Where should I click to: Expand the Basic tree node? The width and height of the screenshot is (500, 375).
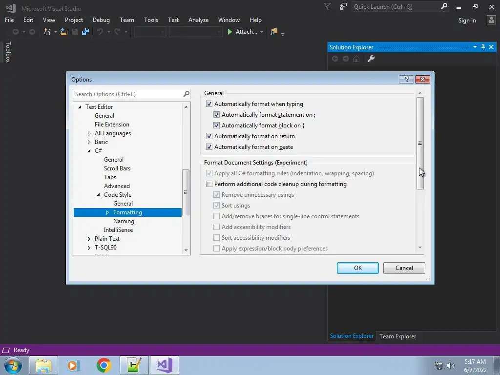click(x=89, y=142)
